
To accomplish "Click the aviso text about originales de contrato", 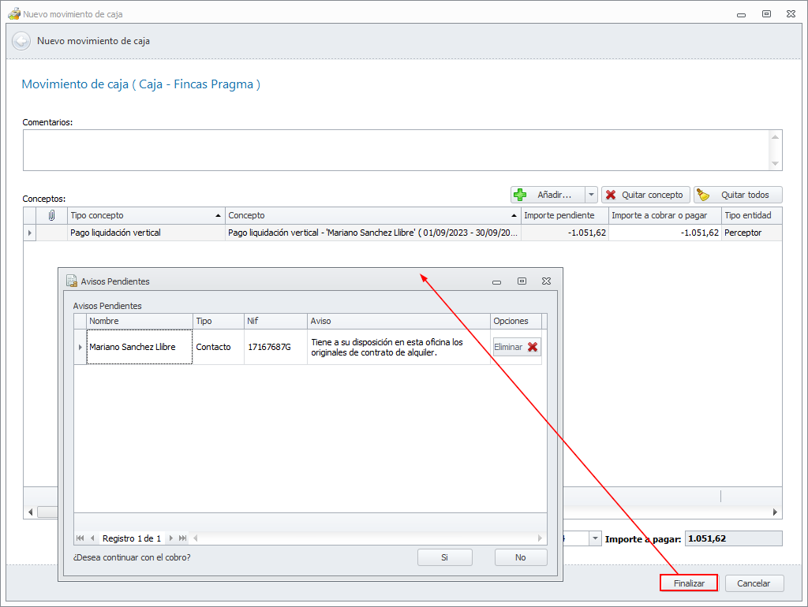I will 387,348.
